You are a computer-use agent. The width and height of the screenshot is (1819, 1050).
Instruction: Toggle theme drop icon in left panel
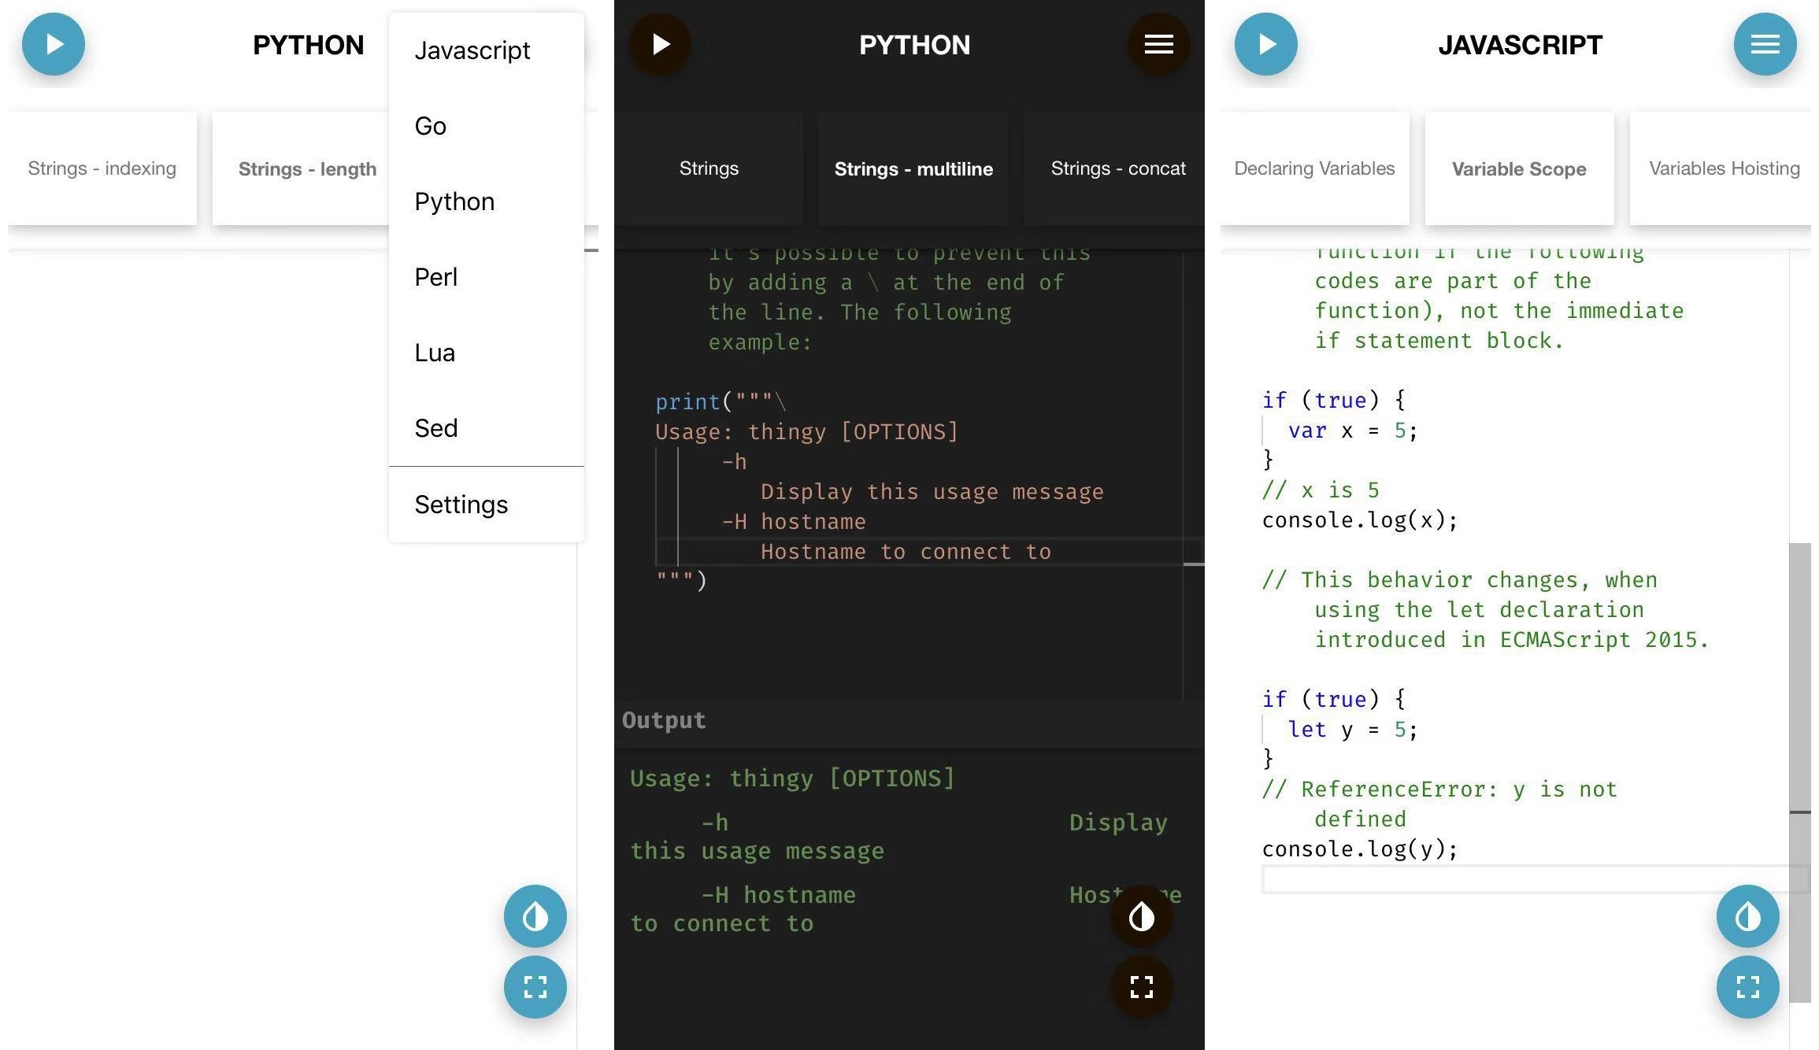pyautogui.click(x=535, y=916)
